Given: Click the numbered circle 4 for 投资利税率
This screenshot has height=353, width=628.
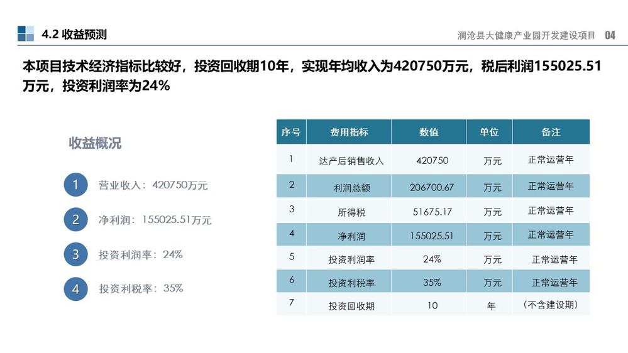Looking at the screenshot, I should point(75,289).
